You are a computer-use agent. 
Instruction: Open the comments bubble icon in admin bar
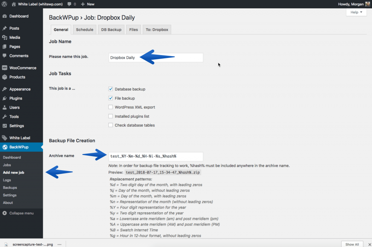pyautogui.click(x=69, y=4)
